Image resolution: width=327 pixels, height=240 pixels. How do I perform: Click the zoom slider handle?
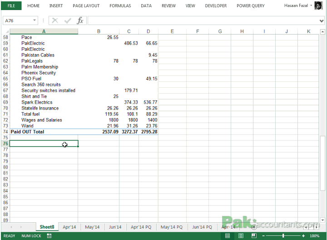(x=283, y=236)
